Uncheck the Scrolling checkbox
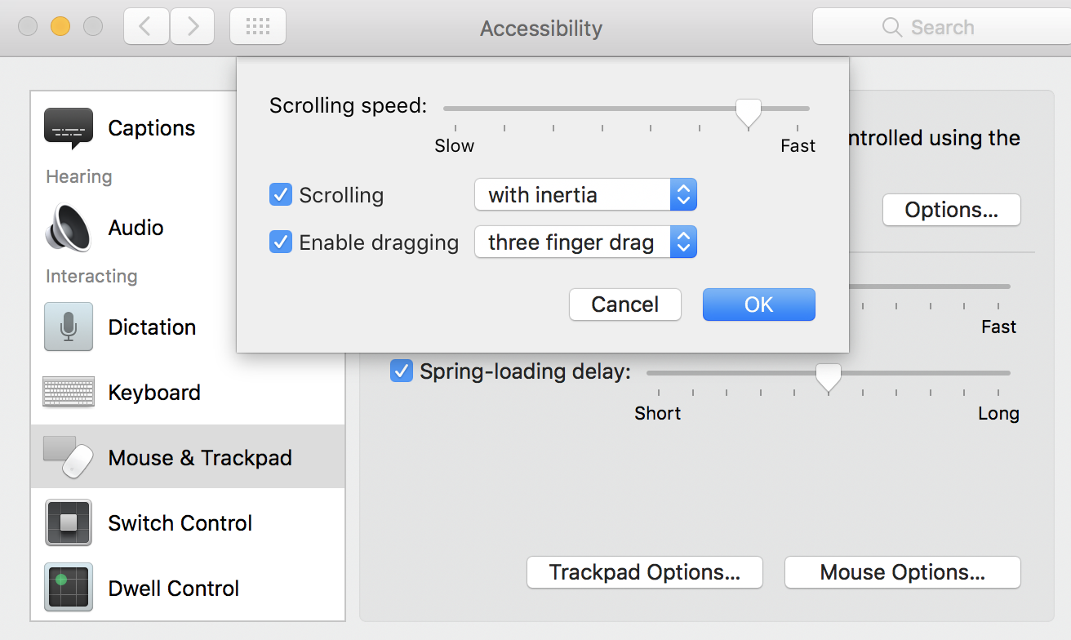The image size is (1071, 640). click(281, 195)
